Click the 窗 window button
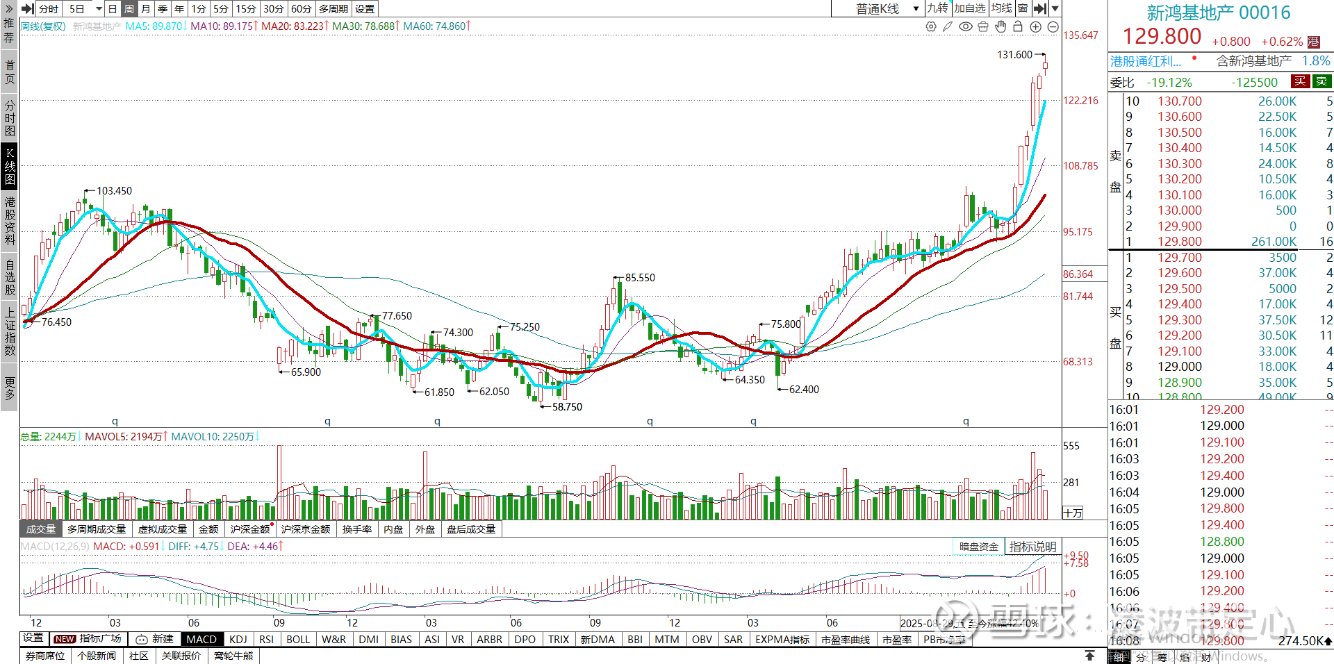Viewport: 1334px width, 664px height. pyautogui.click(x=1023, y=8)
